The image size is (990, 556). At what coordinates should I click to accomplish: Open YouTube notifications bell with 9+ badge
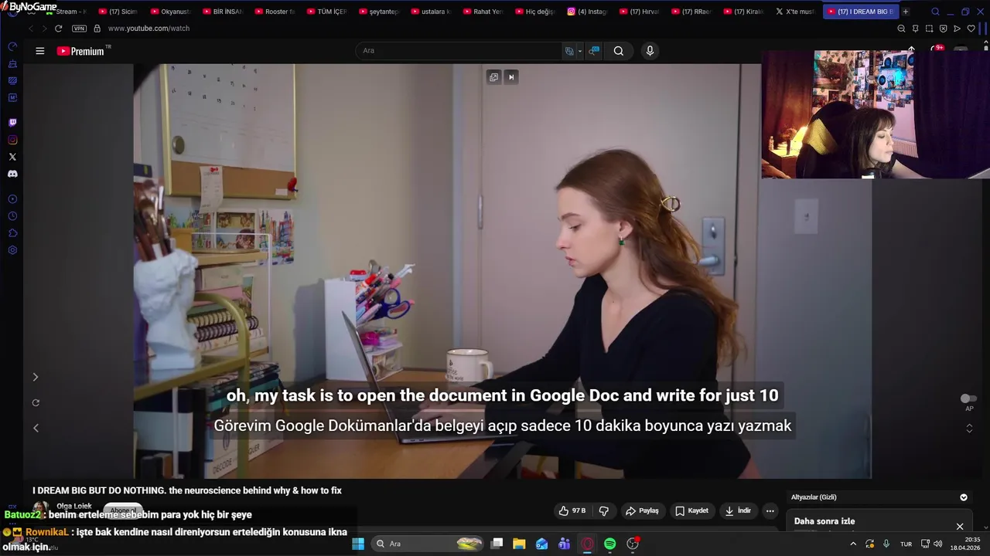tap(936, 50)
